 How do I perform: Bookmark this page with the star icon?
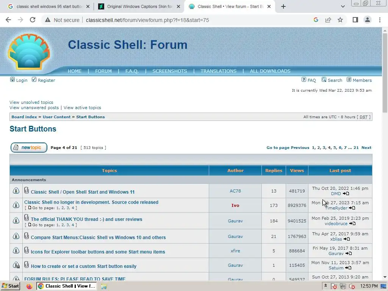340,20
